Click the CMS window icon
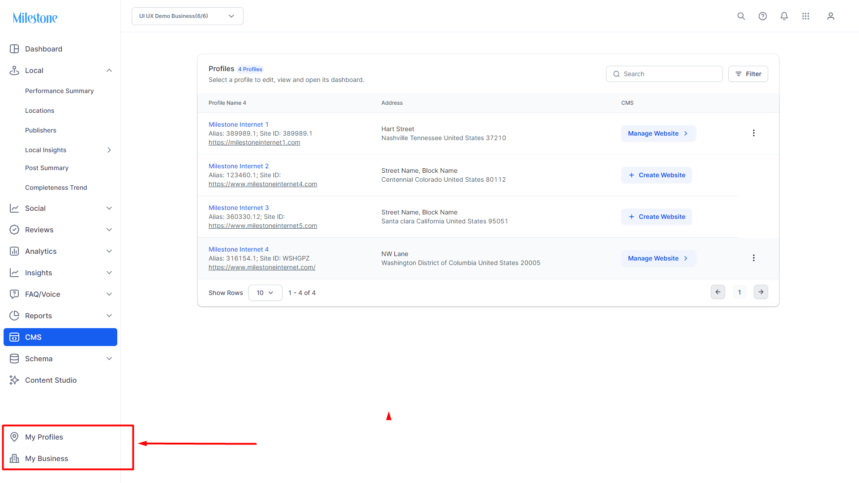The width and height of the screenshot is (859, 483). [x=14, y=337]
